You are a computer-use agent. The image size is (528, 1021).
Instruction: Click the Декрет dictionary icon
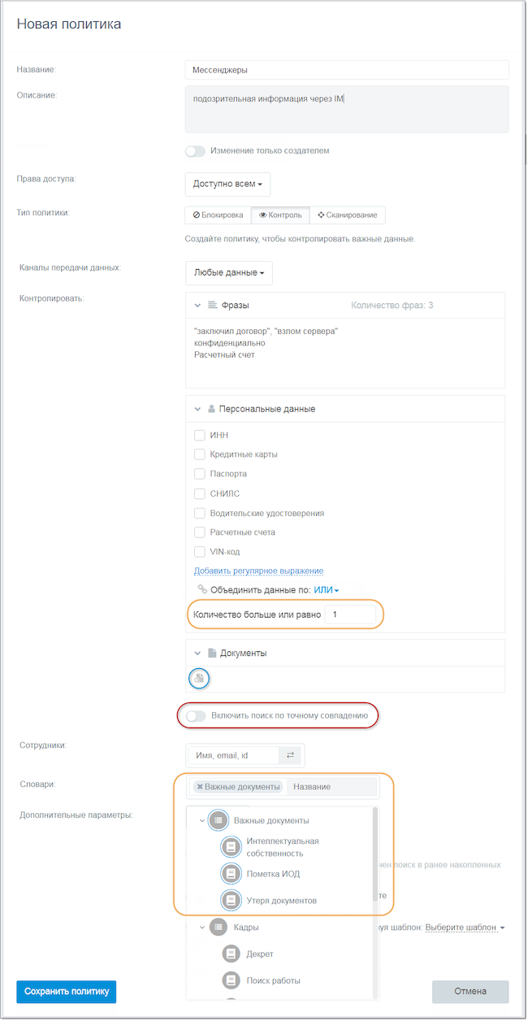tap(232, 954)
